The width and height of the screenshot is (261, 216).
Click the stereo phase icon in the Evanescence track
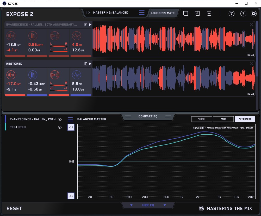point(55,36)
